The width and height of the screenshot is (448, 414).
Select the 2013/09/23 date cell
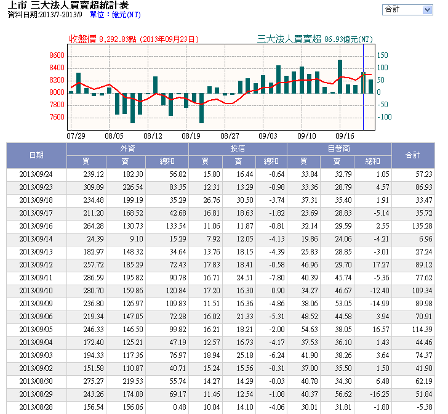pos(36,187)
